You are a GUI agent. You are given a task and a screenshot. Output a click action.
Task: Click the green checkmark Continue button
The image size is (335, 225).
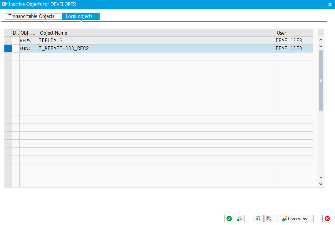(229, 219)
